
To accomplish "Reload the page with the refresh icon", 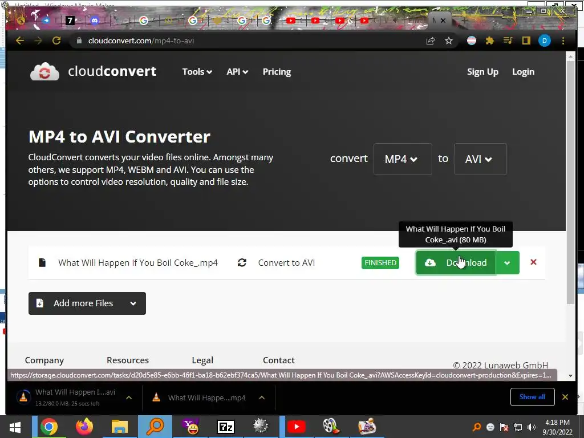I will 56,40.
